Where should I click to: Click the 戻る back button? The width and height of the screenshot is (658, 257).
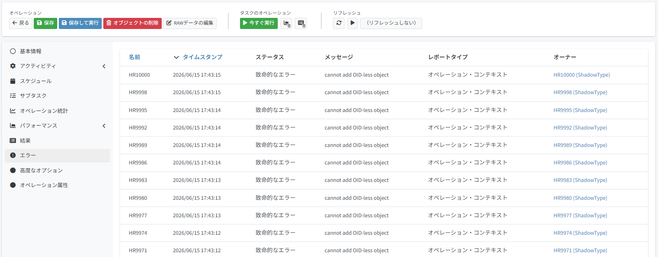coord(21,23)
